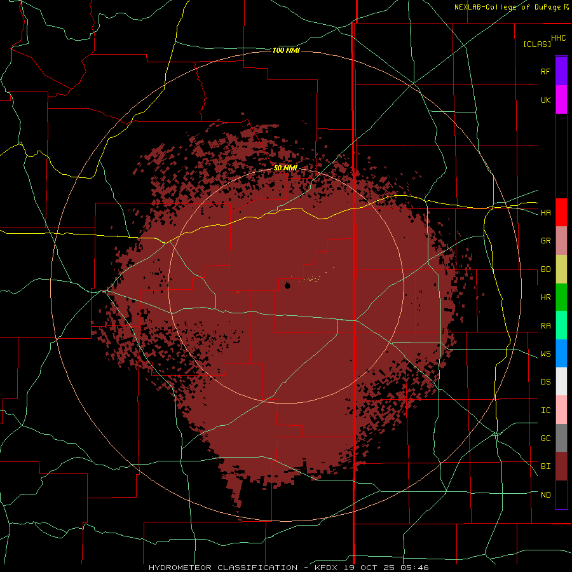The image size is (572, 572).
Task: Click the HR legend label
Action: [546, 297]
